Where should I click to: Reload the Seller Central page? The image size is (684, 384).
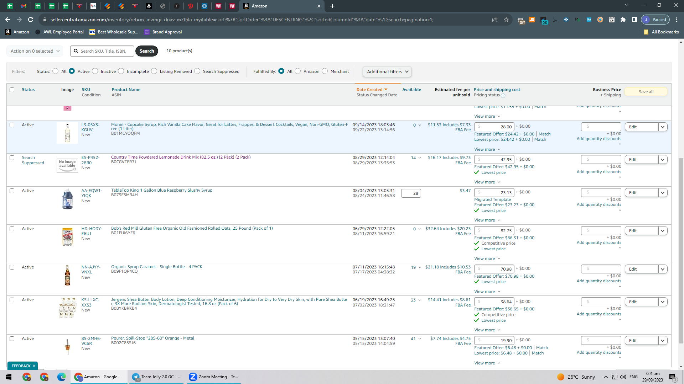(x=31, y=20)
